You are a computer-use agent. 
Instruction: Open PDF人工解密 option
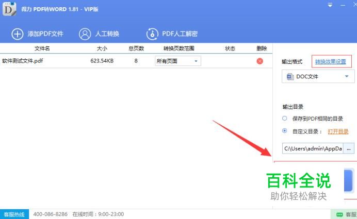(180, 34)
